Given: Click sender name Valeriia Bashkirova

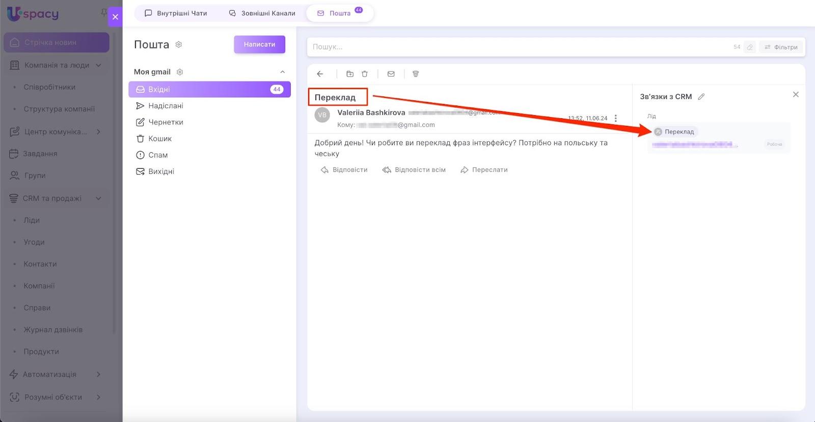Looking at the screenshot, I should pos(371,113).
